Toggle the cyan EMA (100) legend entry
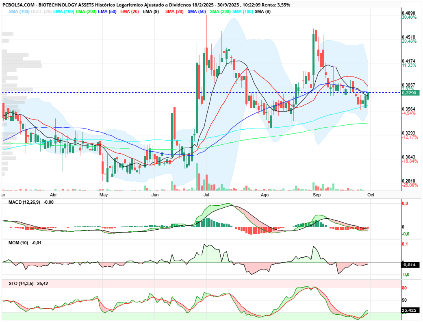 pyautogui.click(x=63, y=11)
